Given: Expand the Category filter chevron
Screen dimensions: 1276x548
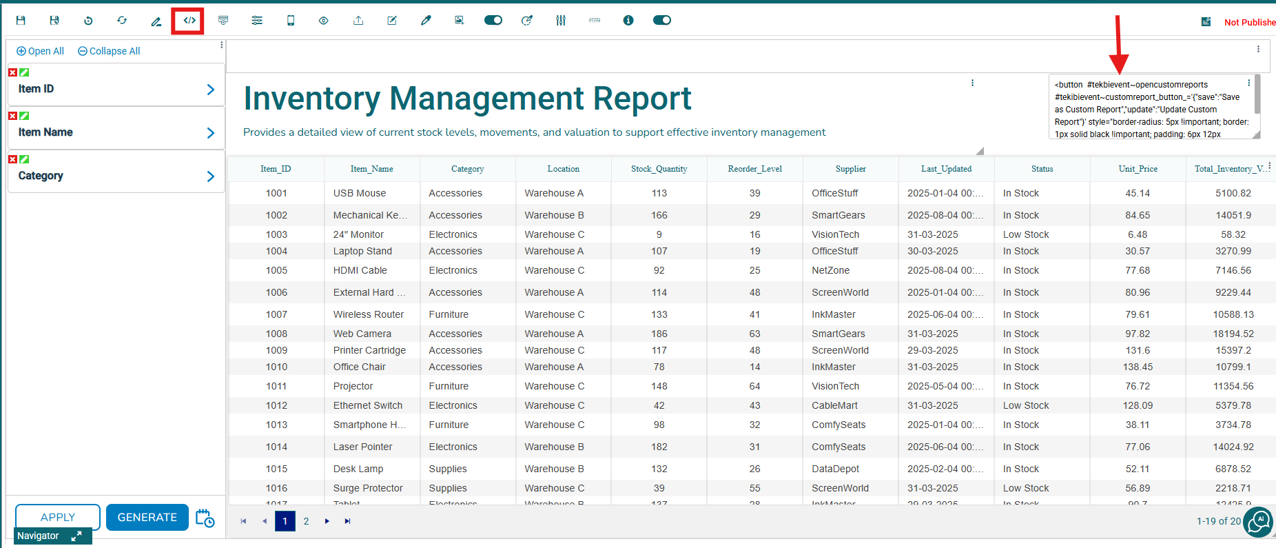Looking at the screenshot, I should pos(211,176).
